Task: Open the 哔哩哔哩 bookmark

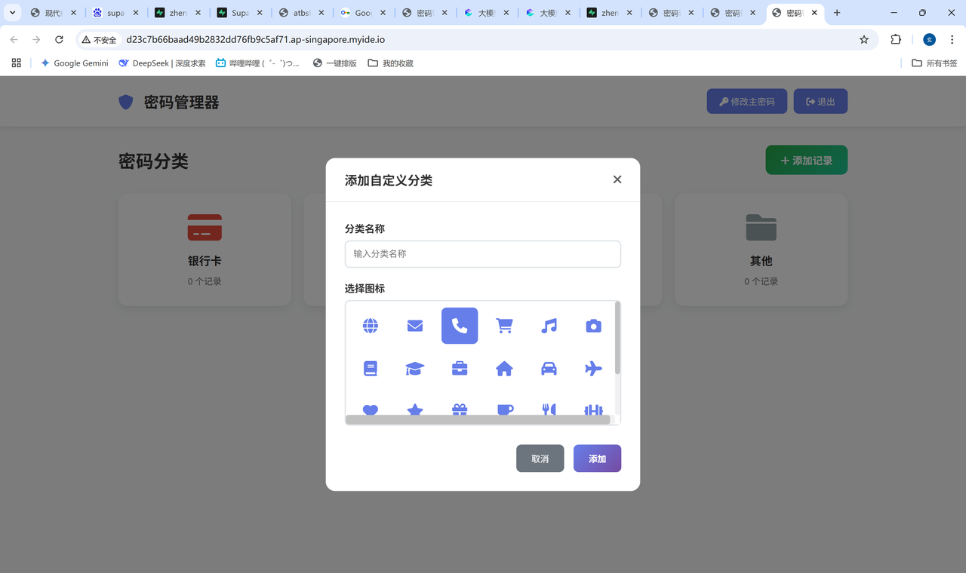Action: click(257, 63)
